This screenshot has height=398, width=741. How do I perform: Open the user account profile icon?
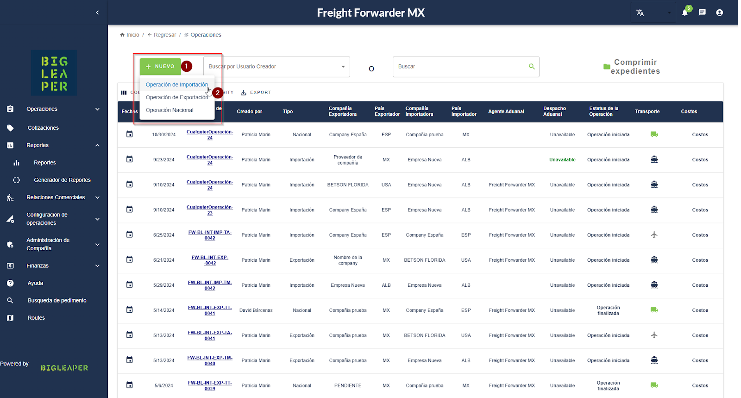(719, 13)
